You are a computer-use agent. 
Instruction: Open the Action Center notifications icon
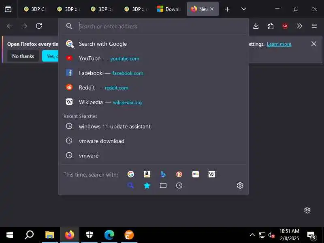click(x=311, y=235)
